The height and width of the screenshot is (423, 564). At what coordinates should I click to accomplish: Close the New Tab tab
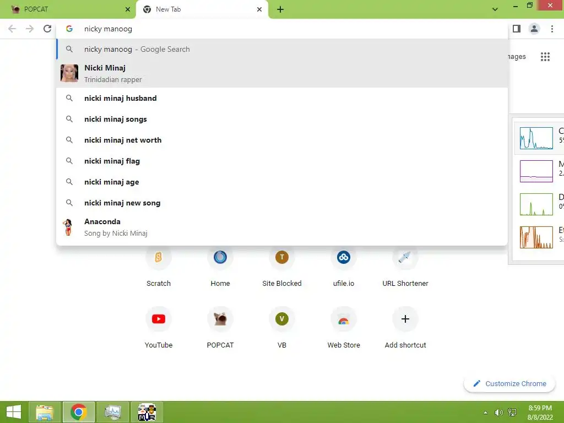coord(259,9)
